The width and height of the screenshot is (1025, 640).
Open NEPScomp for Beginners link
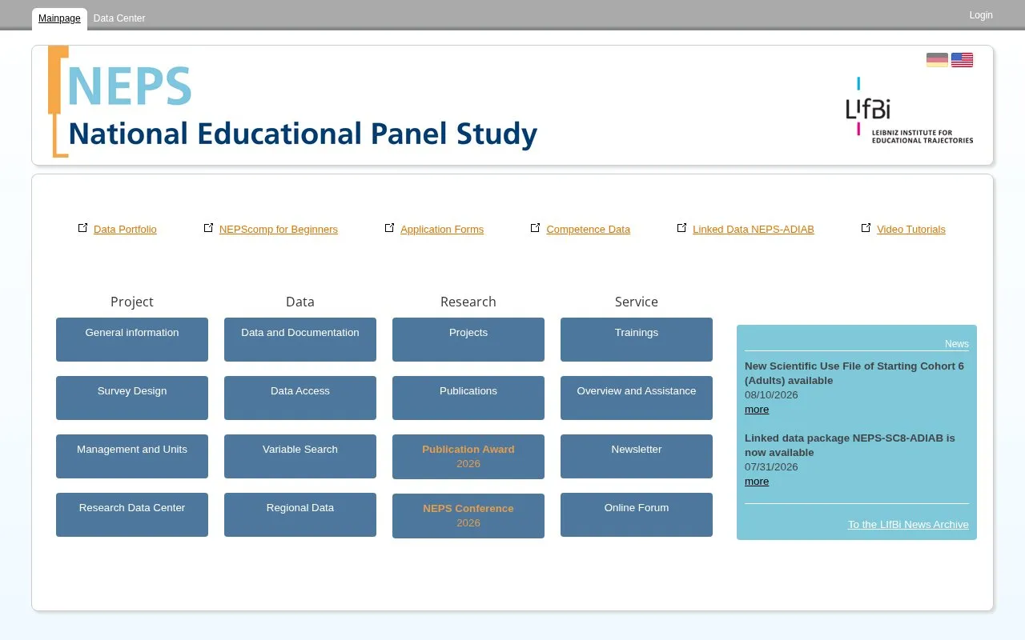(x=279, y=230)
